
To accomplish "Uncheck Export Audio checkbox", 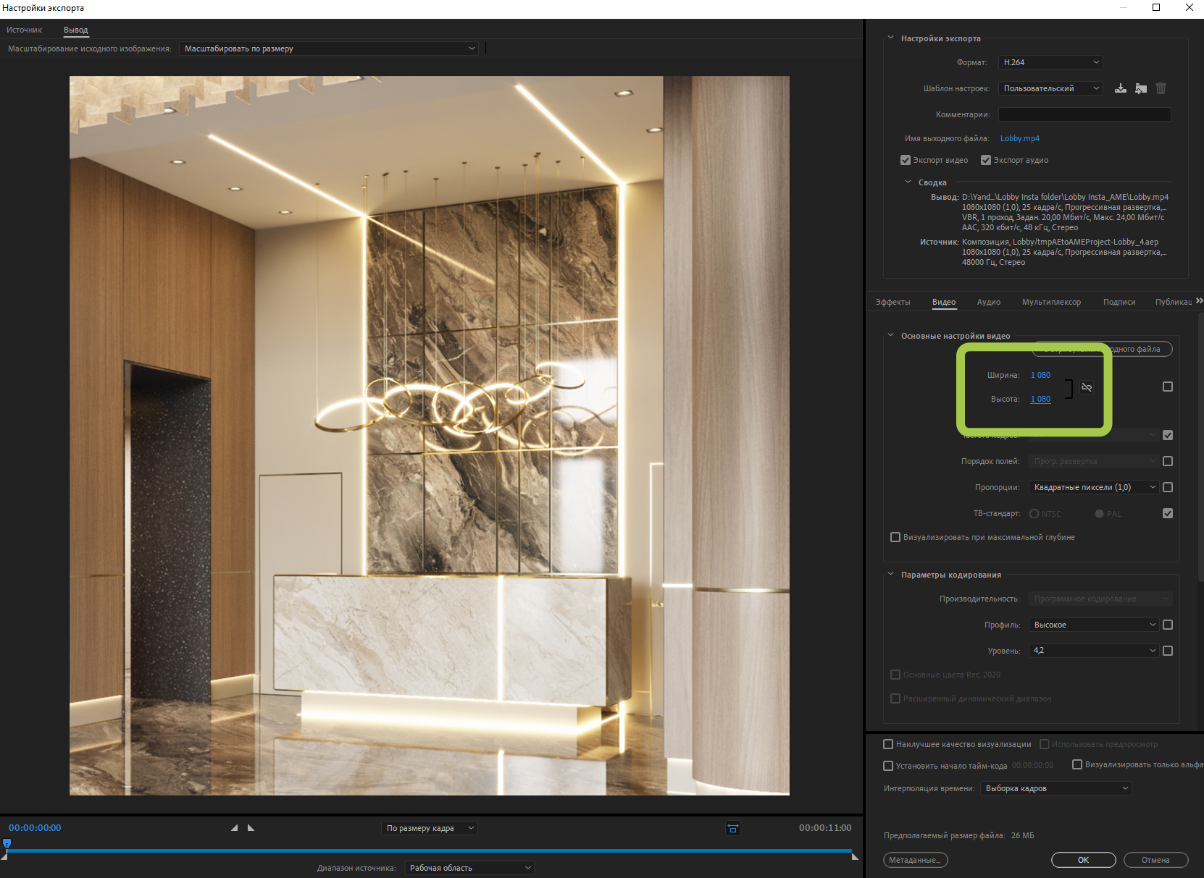I will point(986,160).
